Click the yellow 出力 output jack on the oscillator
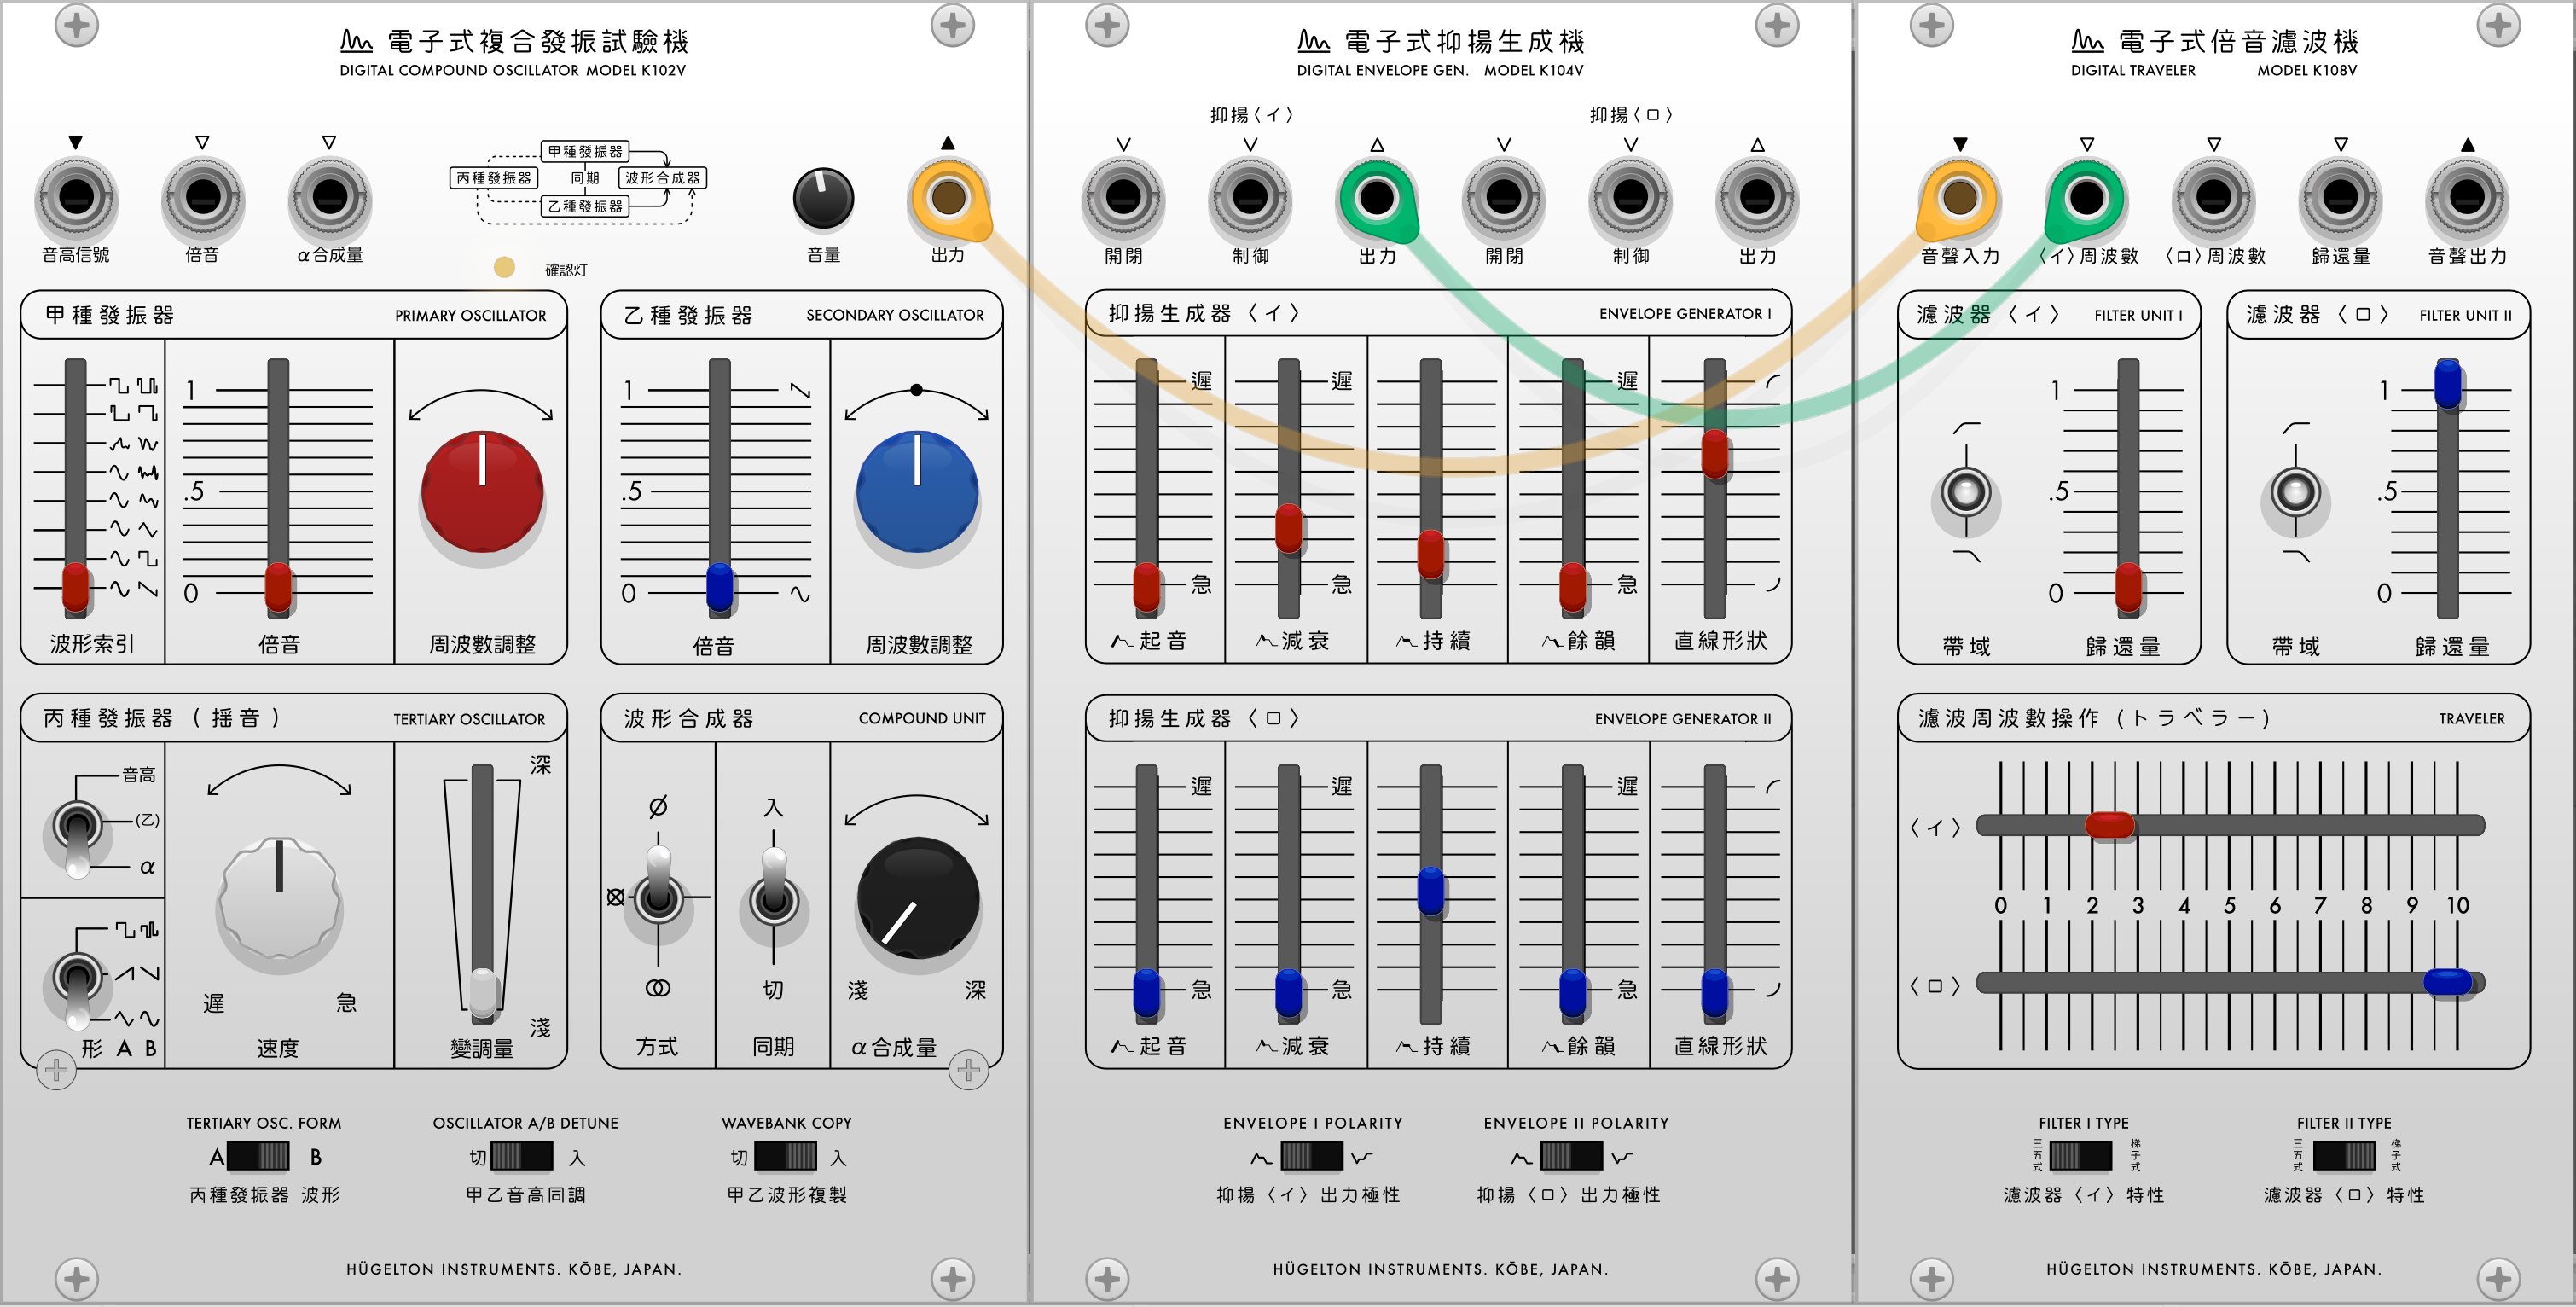Image resolution: width=2576 pixels, height=1307 pixels. pyautogui.click(x=948, y=200)
